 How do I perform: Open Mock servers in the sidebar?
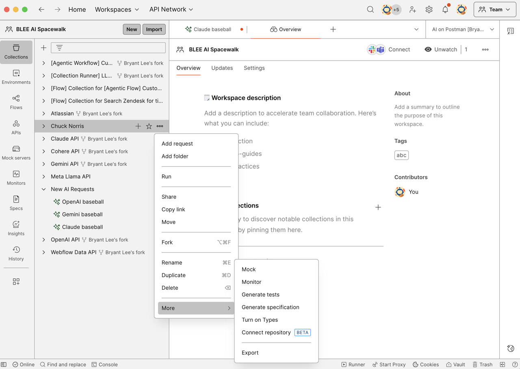16,152
